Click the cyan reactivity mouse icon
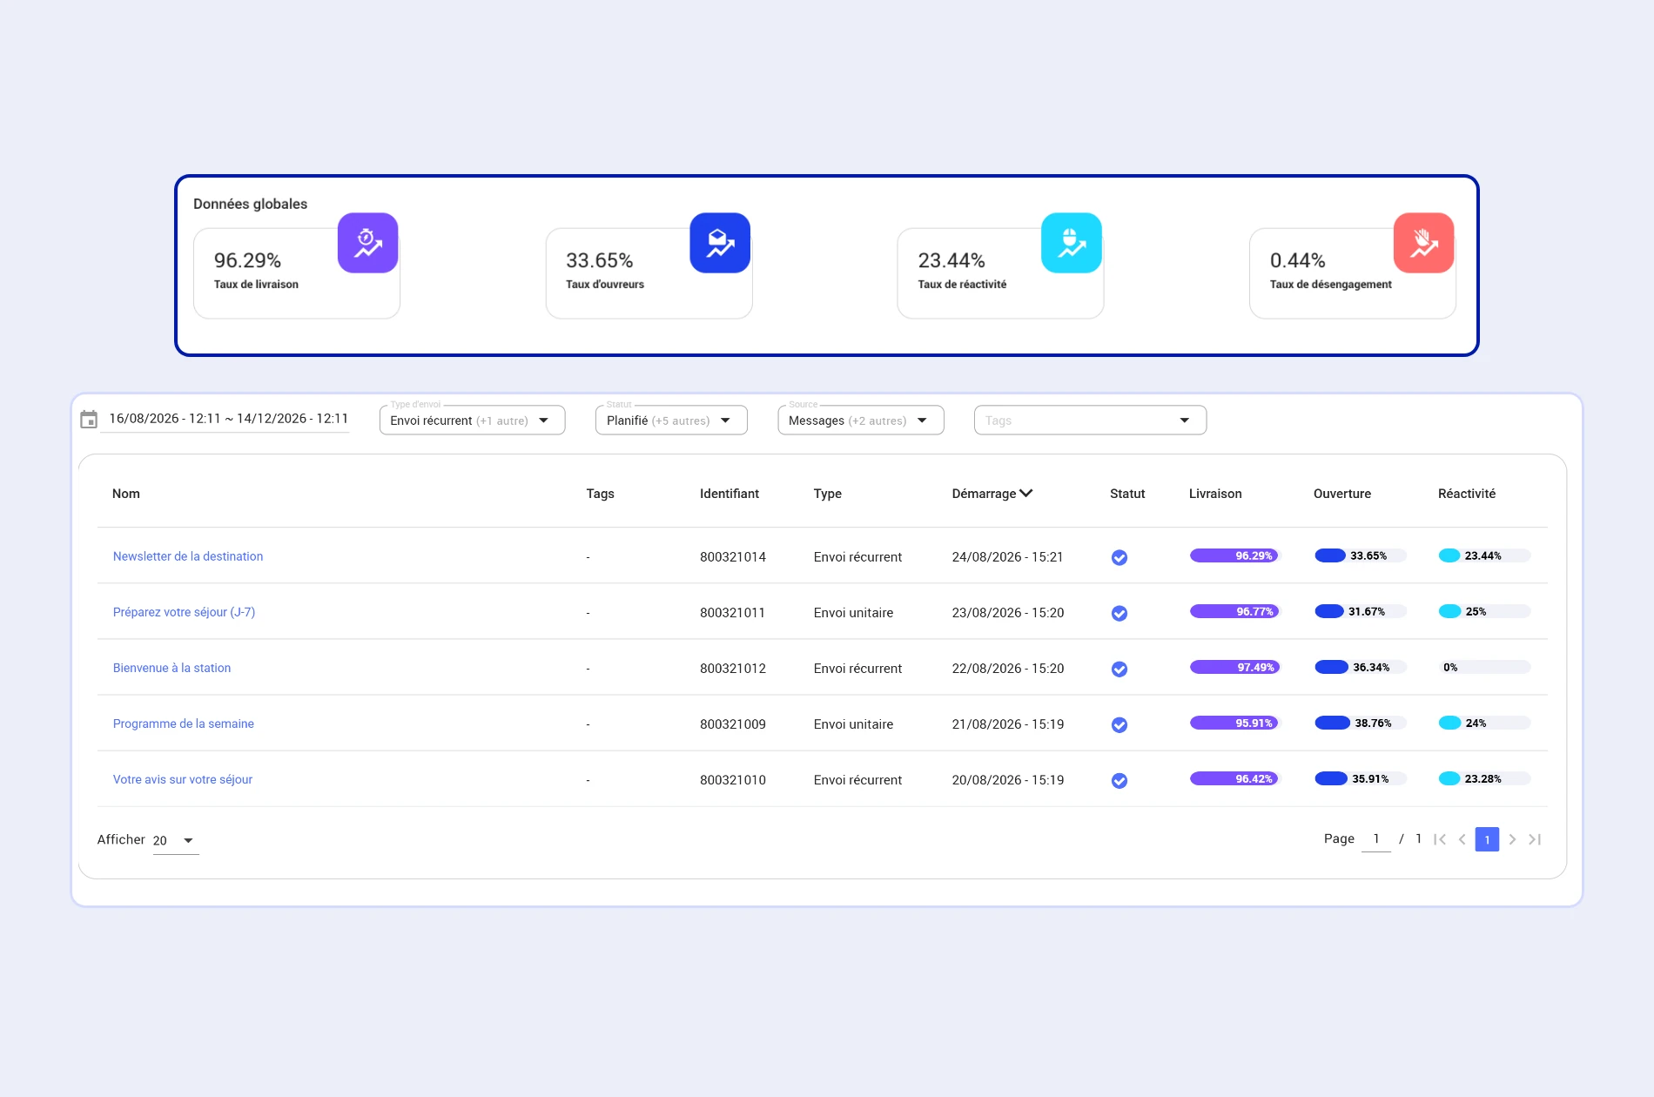Screen dimensions: 1654x1097 pos(1072,243)
